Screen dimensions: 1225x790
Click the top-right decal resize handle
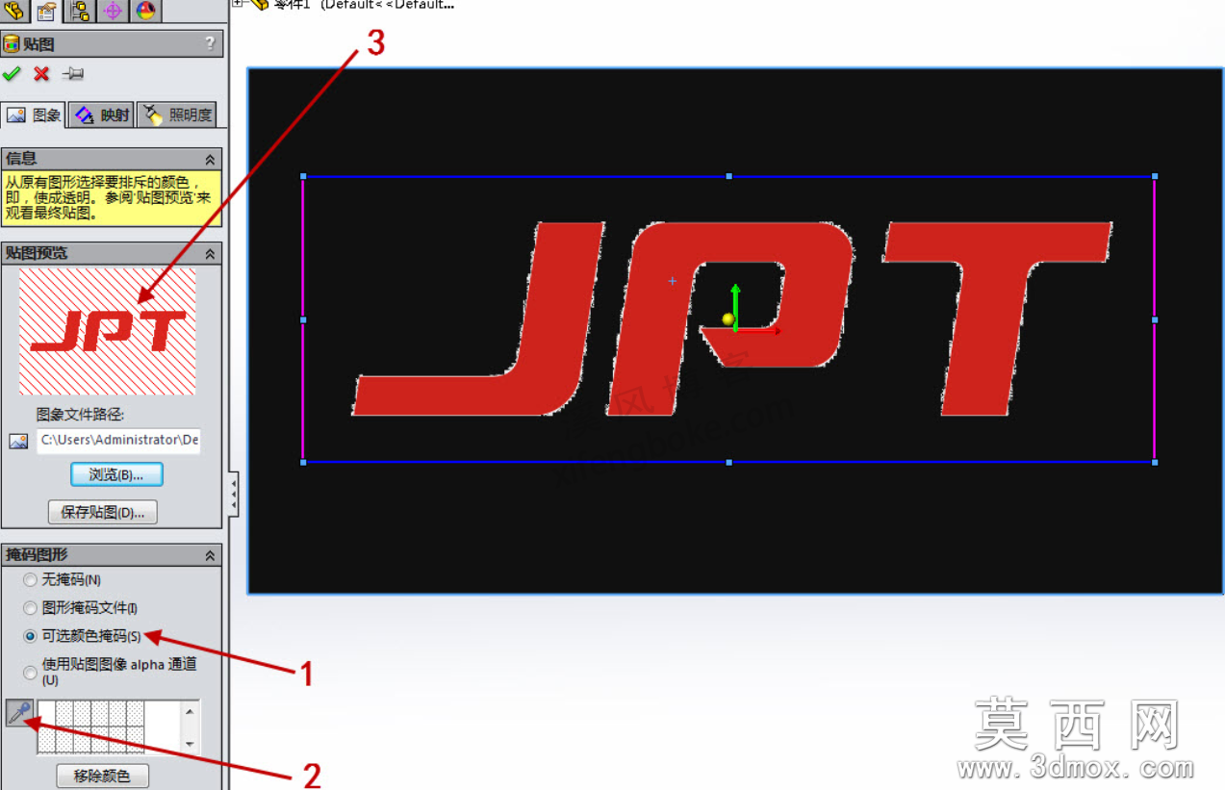(1155, 176)
